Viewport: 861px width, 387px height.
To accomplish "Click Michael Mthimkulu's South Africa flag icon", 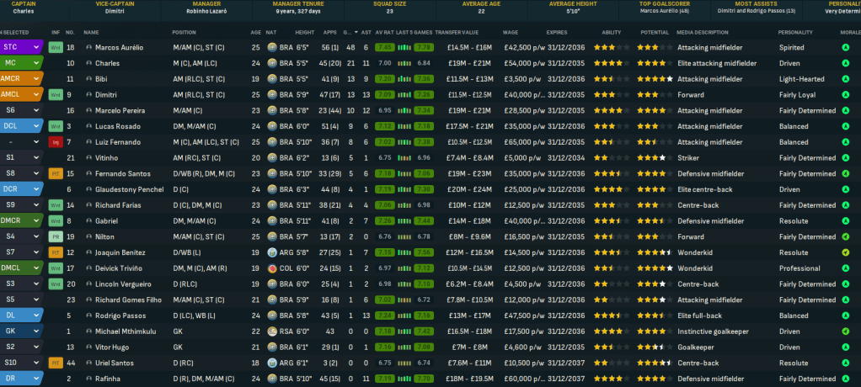I will tap(273, 331).
